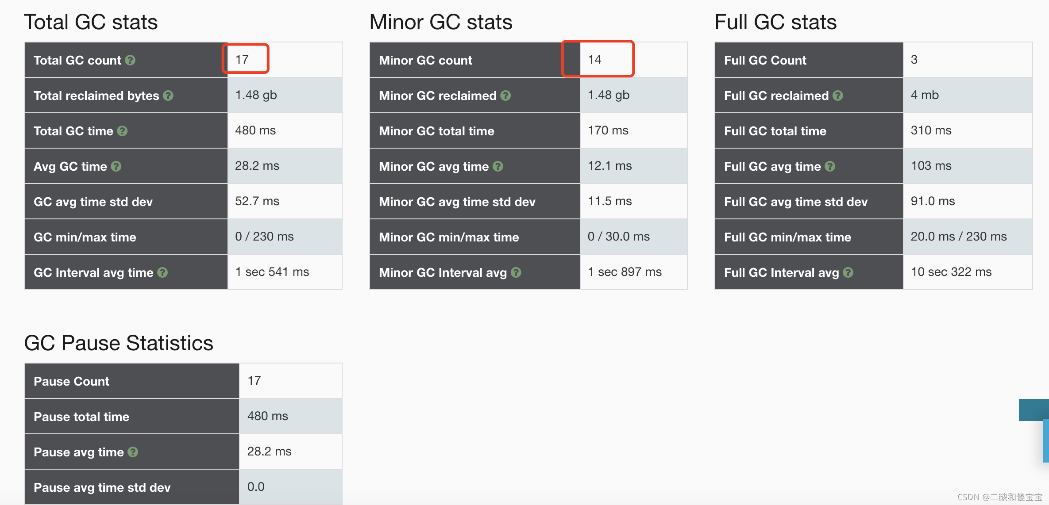1049x505 pixels.
Task: Click the GC avg time std dev label
Action: [x=93, y=202]
